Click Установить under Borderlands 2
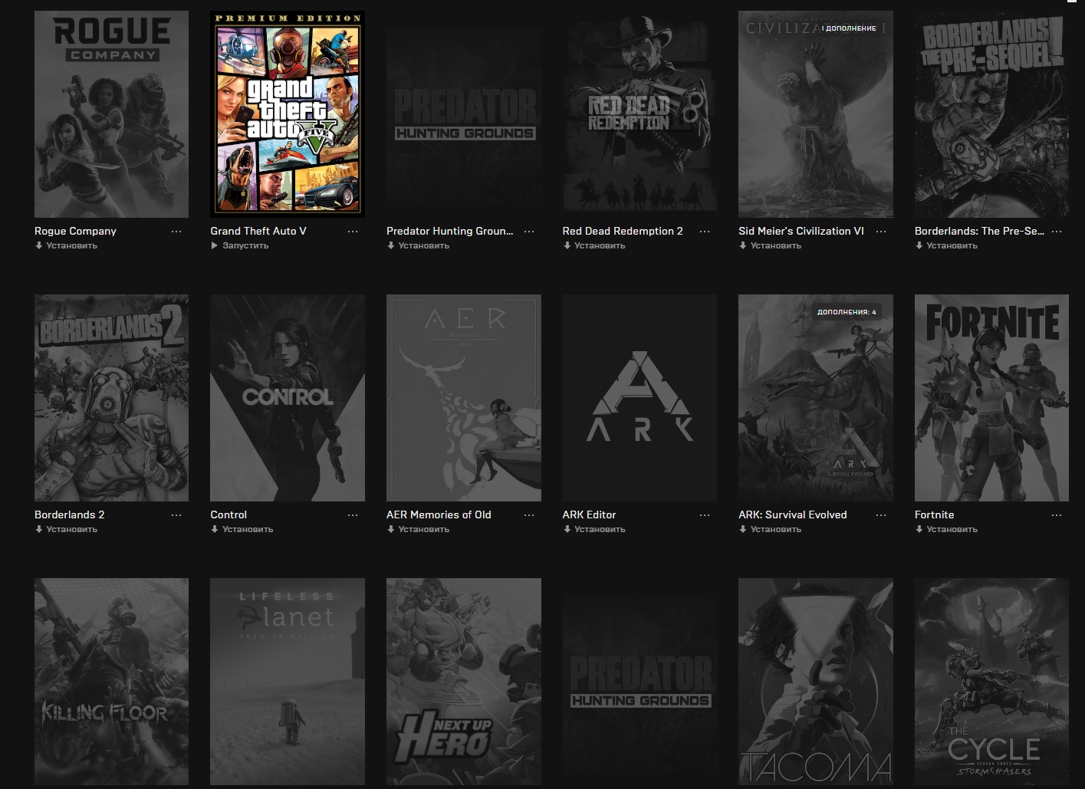This screenshot has height=789, width=1085. click(66, 530)
